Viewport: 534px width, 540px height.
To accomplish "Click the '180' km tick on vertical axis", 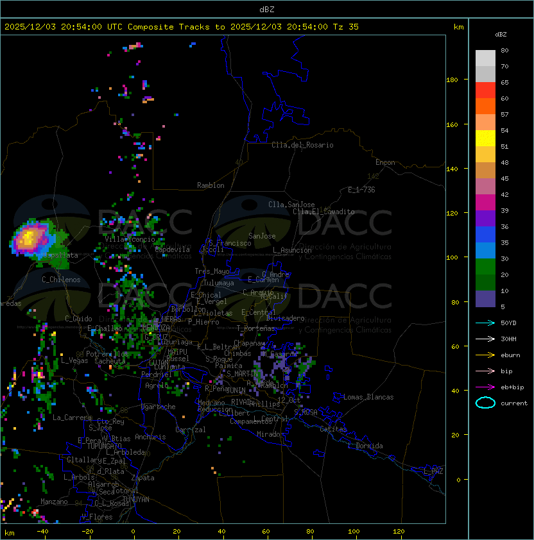I will [x=452, y=80].
